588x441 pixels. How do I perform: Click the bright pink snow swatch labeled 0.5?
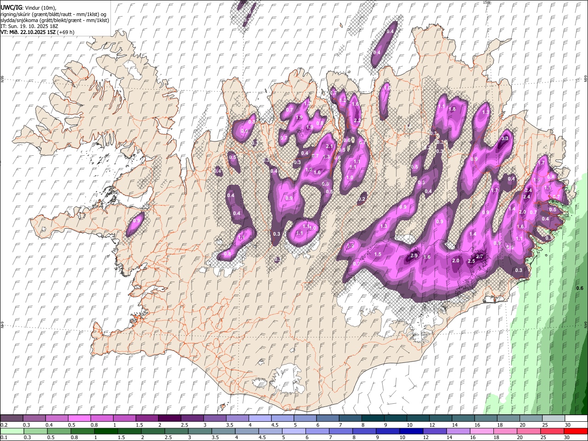(79, 418)
